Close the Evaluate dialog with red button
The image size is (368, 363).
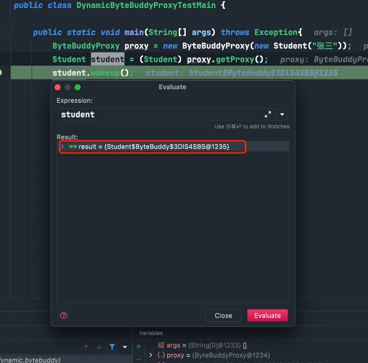tap(57, 88)
